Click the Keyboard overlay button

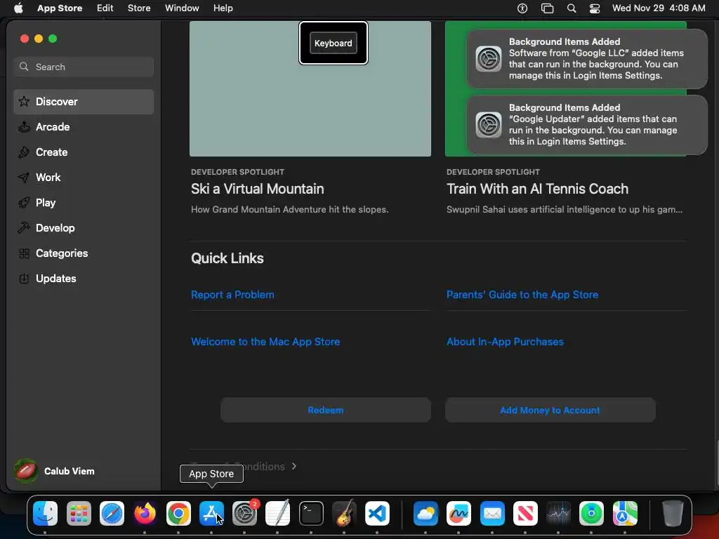pyautogui.click(x=334, y=43)
